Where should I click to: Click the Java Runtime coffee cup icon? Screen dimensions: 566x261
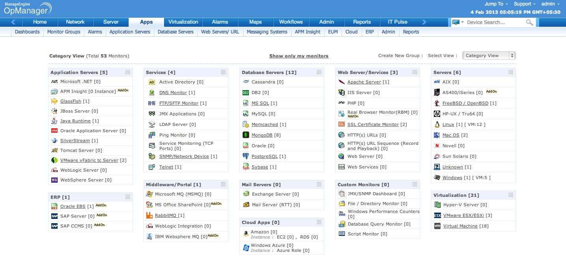54,121
